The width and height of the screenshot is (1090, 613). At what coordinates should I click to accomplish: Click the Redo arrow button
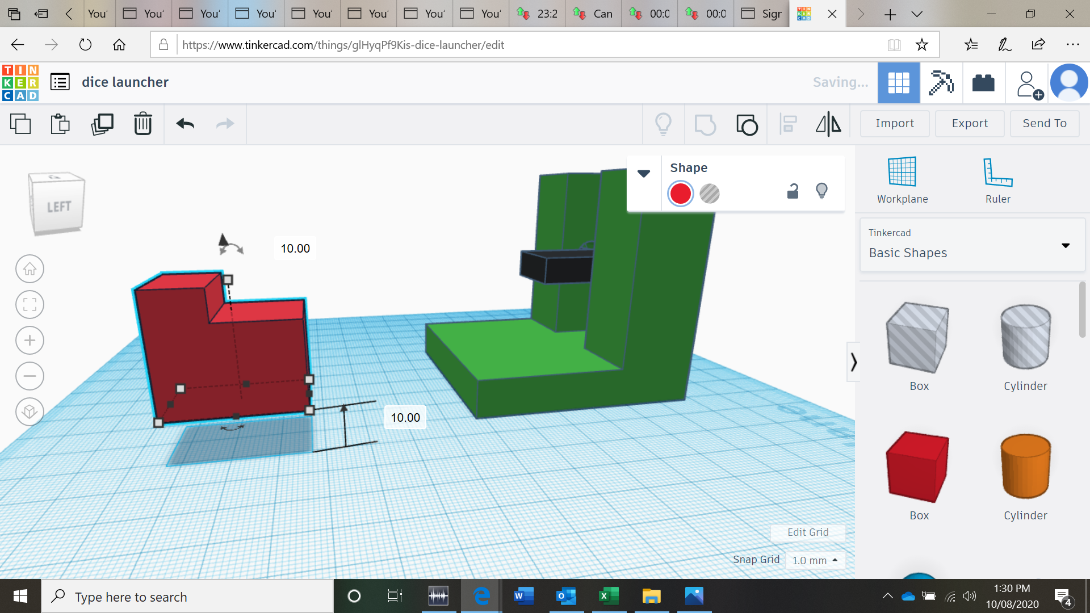click(225, 124)
